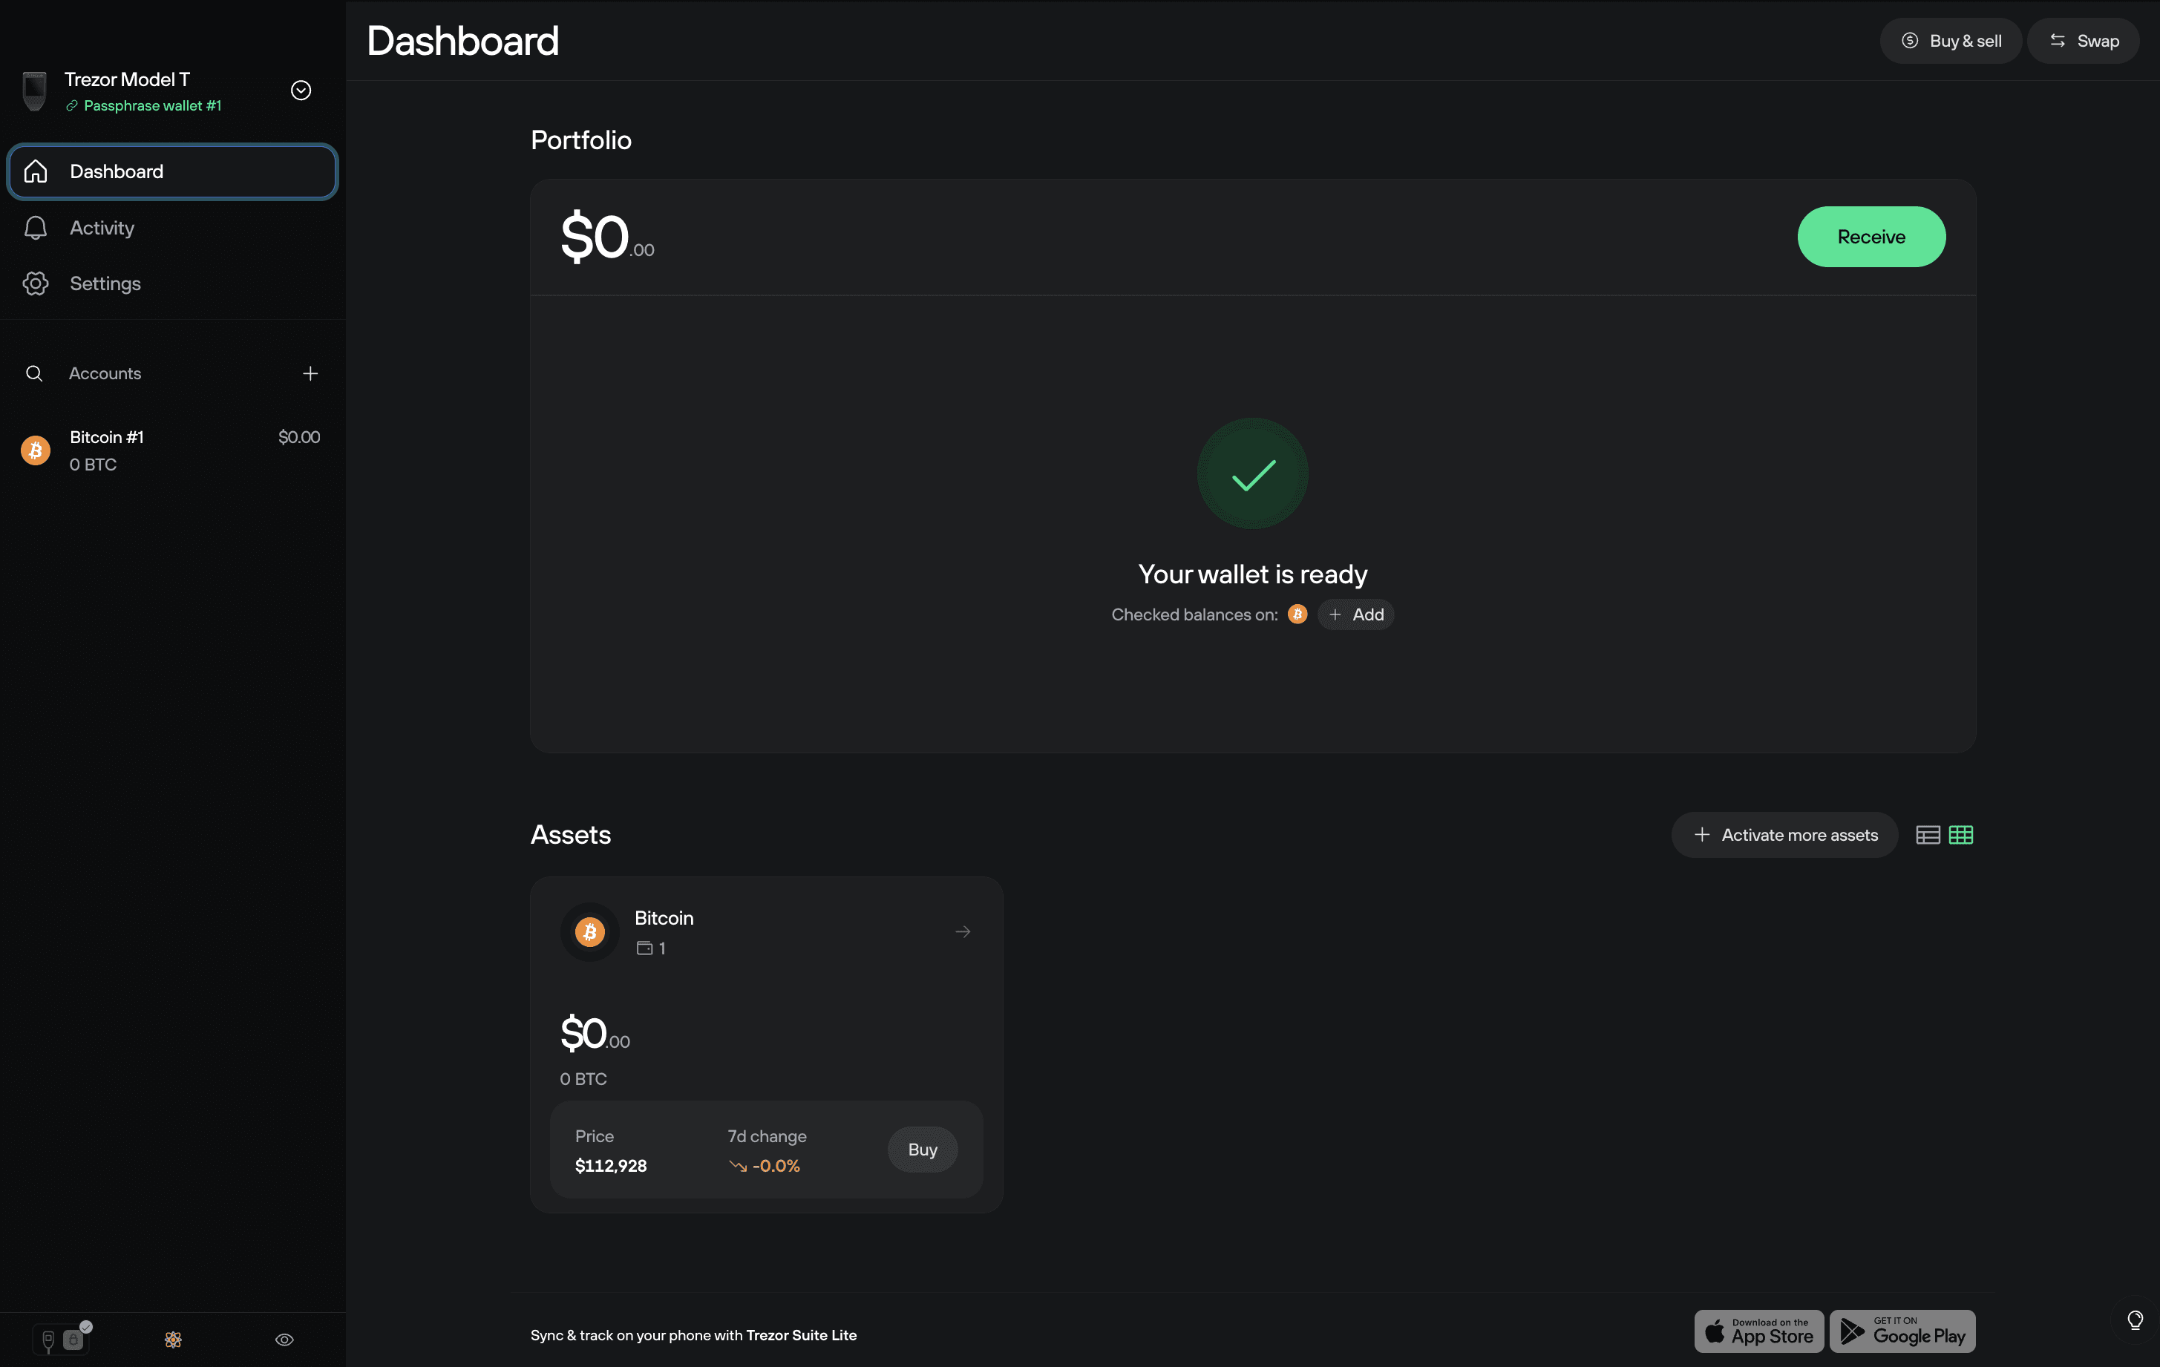Click the Assets section heading

571,835
